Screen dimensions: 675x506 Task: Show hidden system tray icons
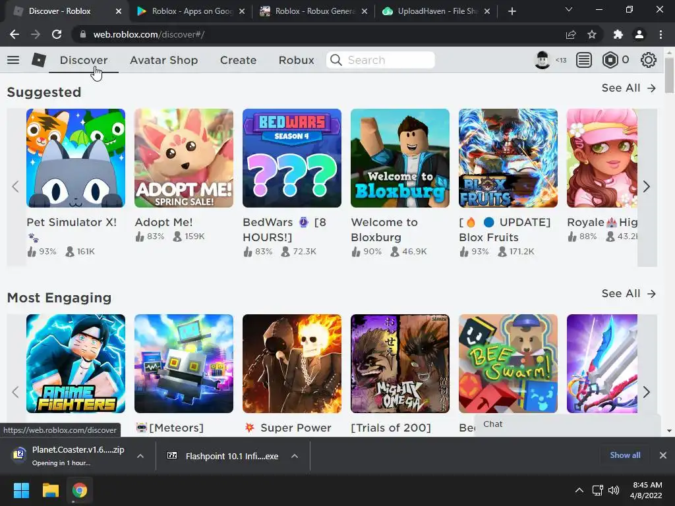[x=579, y=490]
